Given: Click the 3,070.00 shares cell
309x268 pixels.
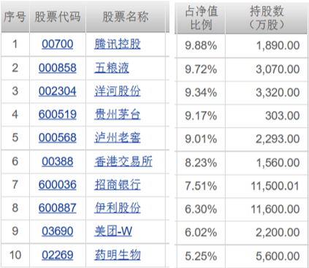Looking at the screenshot, I should tap(267, 69).
